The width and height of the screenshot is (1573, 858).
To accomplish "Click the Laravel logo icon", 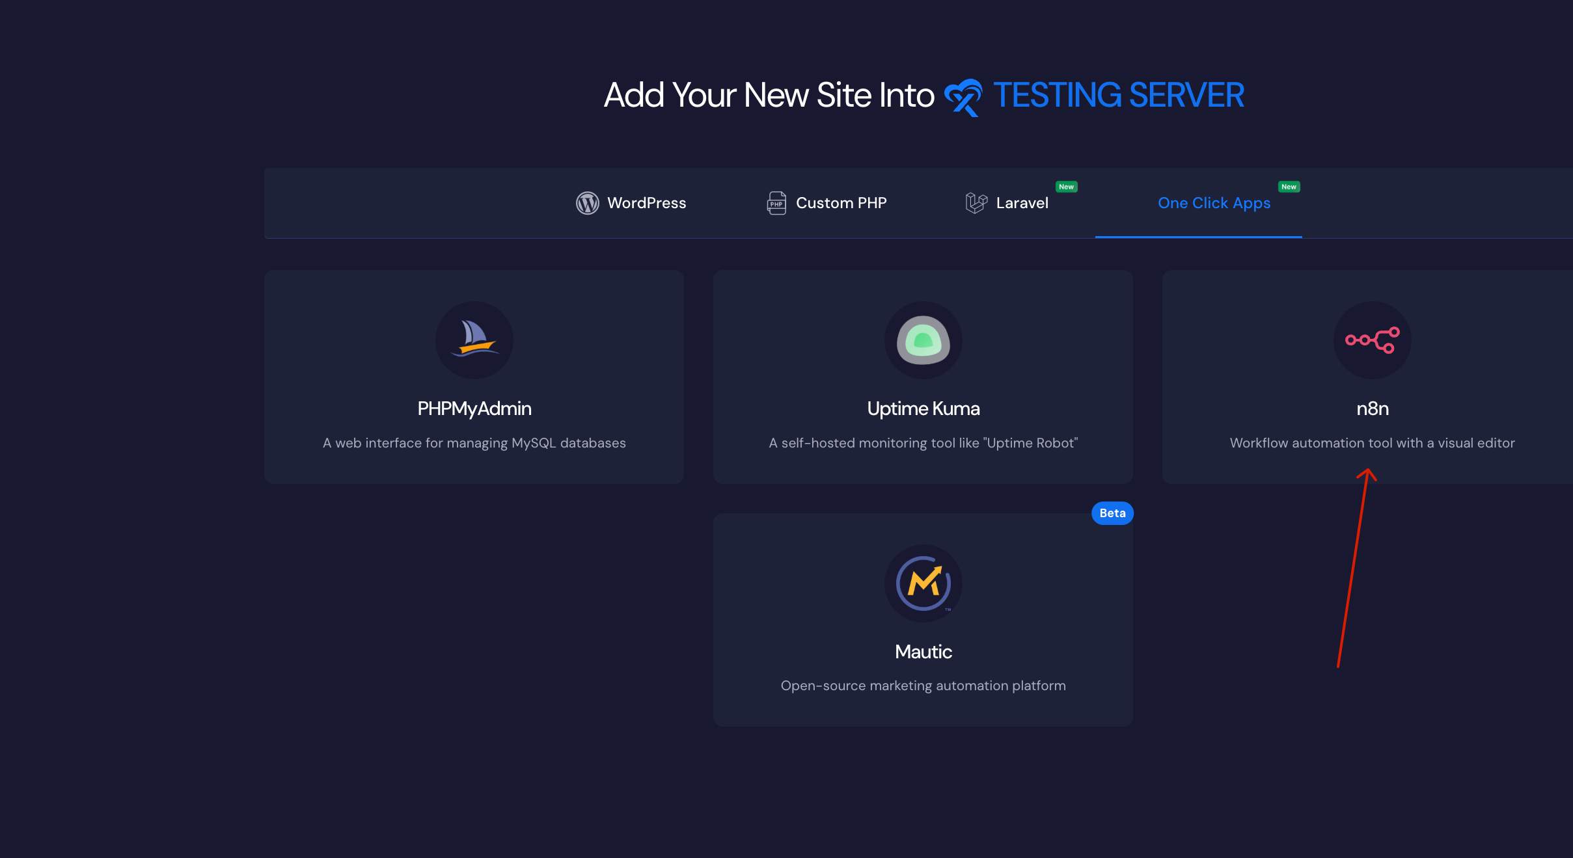I will coord(976,203).
